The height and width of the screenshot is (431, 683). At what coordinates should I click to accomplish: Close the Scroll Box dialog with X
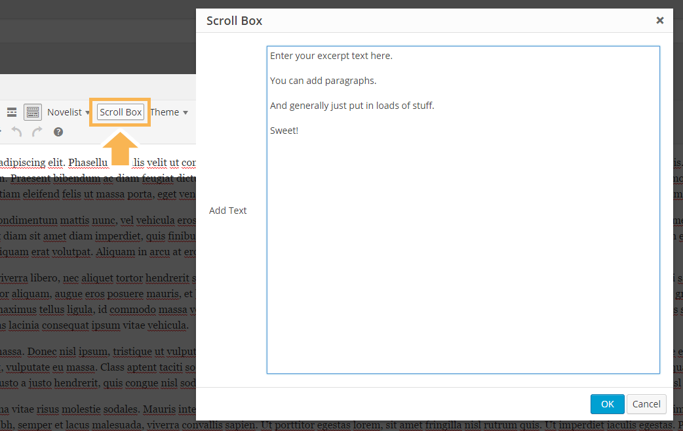click(x=660, y=20)
